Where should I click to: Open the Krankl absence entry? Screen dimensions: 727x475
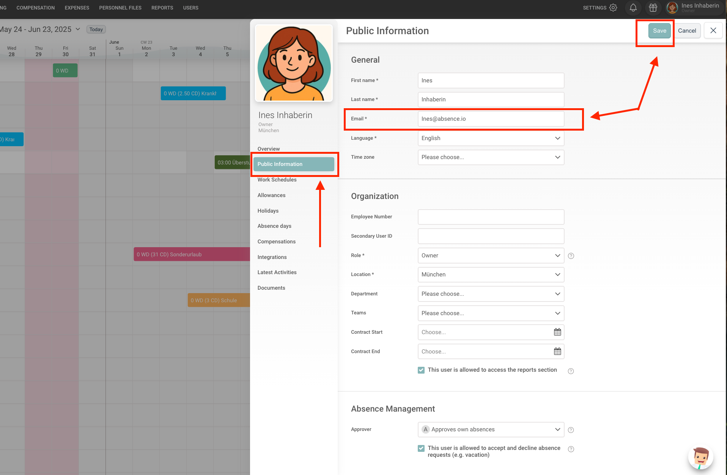coord(193,93)
